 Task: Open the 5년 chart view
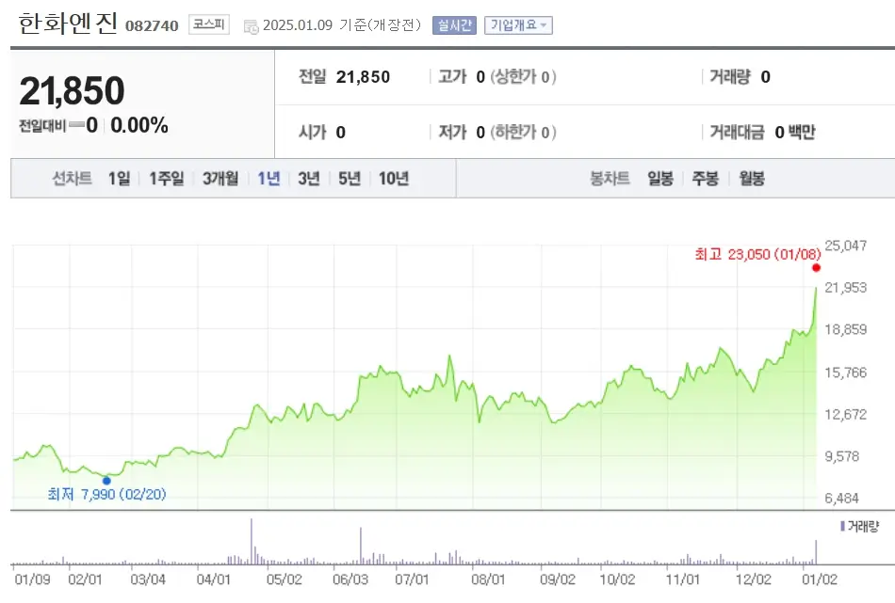(350, 177)
